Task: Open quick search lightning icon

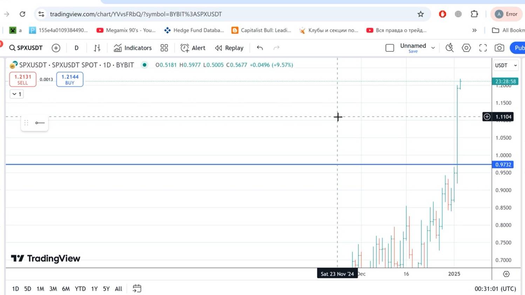Action: pos(449,48)
